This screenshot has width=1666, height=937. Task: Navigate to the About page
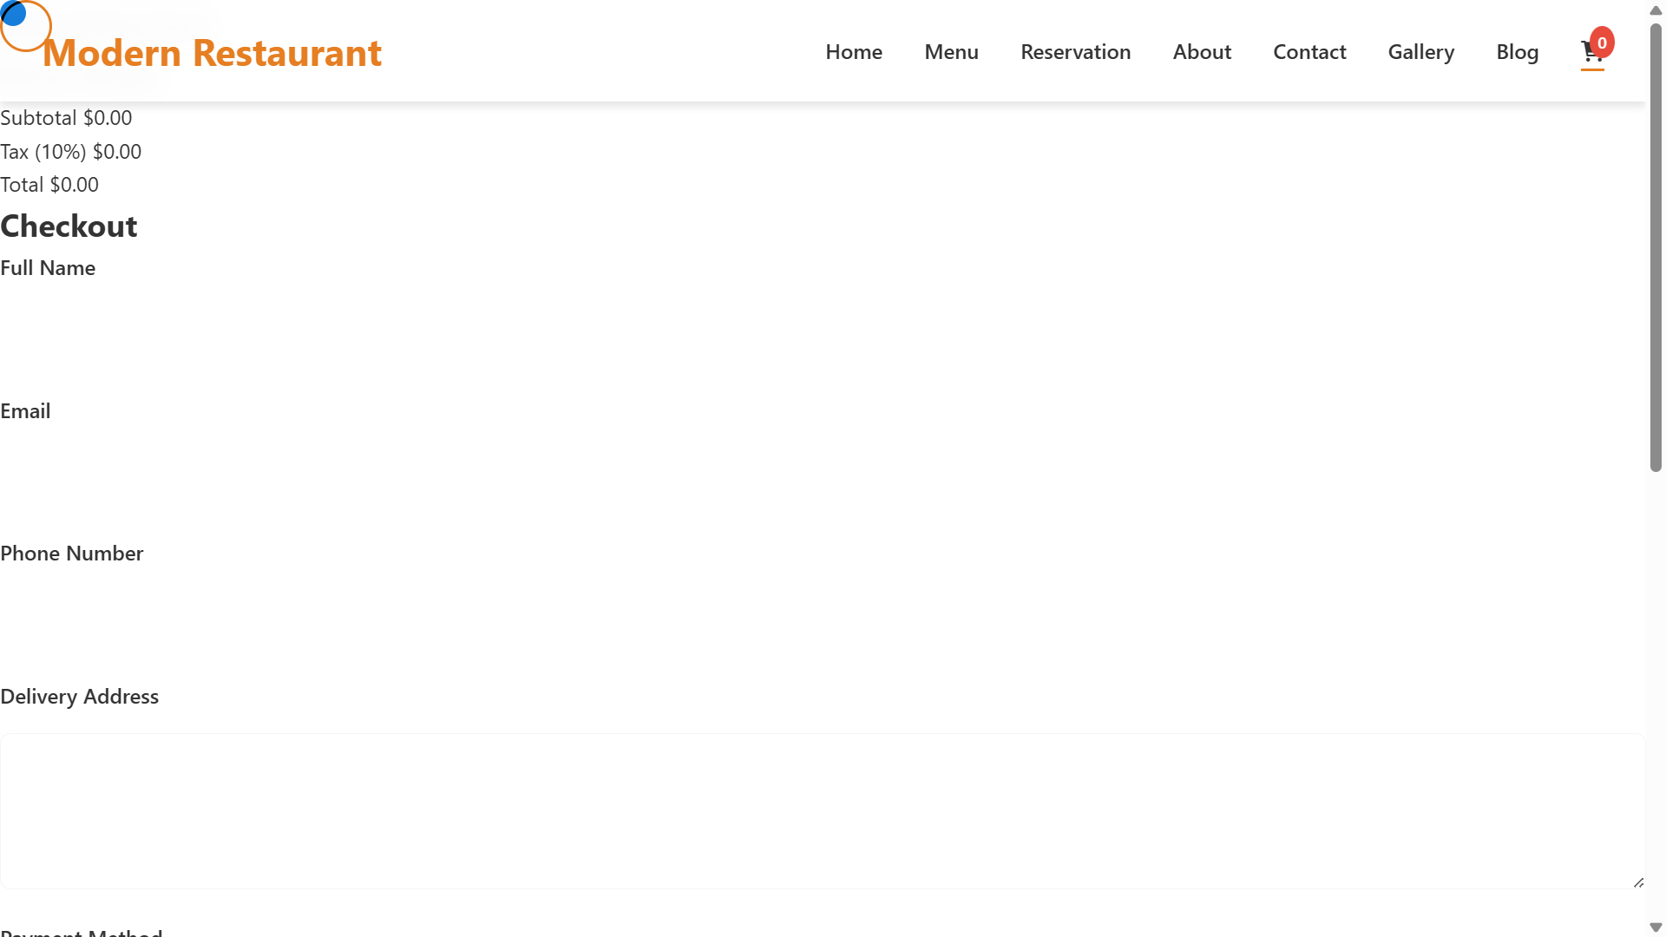[1202, 52]
